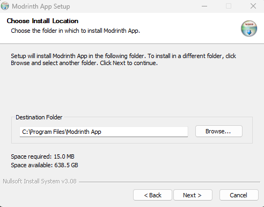Click the Browse... button
This screenshot has height=207, width=264.
[219, 131]
